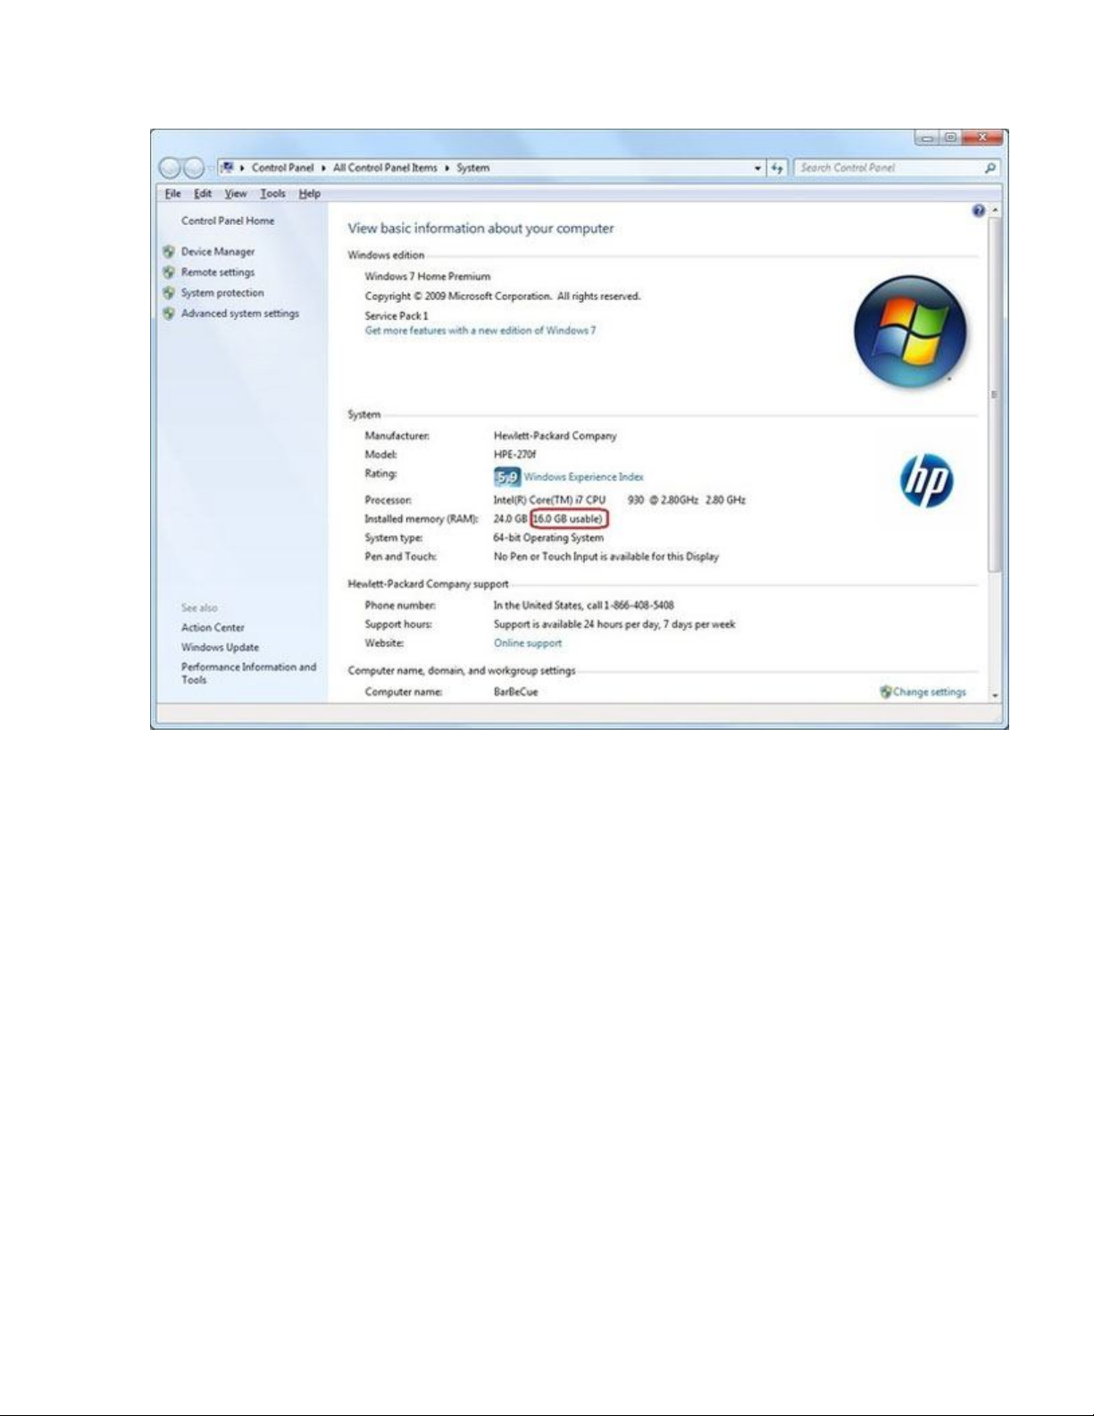
Task: Click the refresh button beside address bar
Action: click(x=778, y=168)
